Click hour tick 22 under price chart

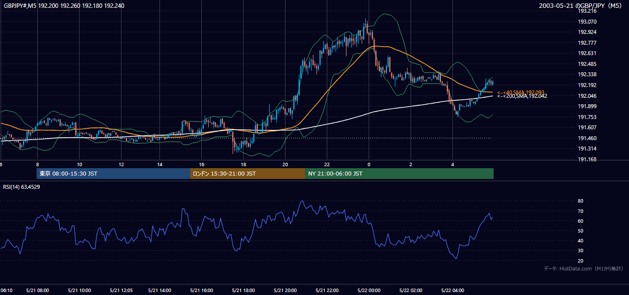(x=327, y=164)
